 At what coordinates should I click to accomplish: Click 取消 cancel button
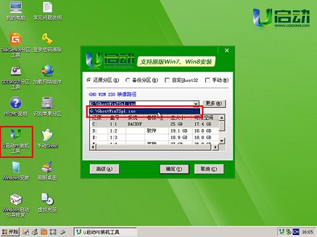point(209,169)
